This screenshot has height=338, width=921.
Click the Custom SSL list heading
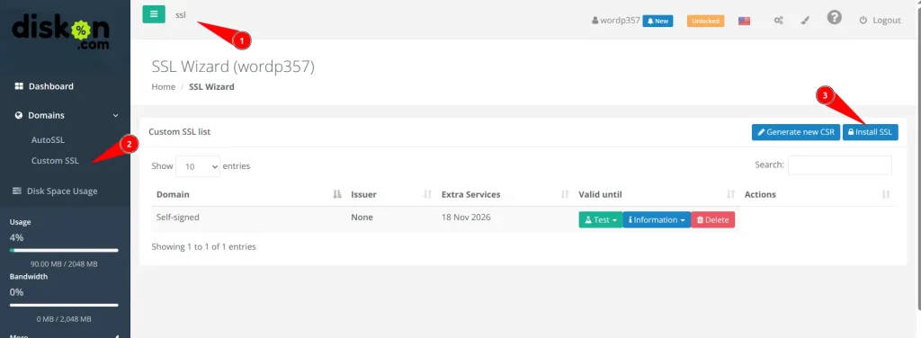coord(180,132)
